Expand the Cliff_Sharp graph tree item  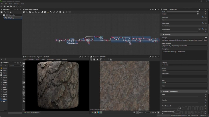tap(3, 18)
